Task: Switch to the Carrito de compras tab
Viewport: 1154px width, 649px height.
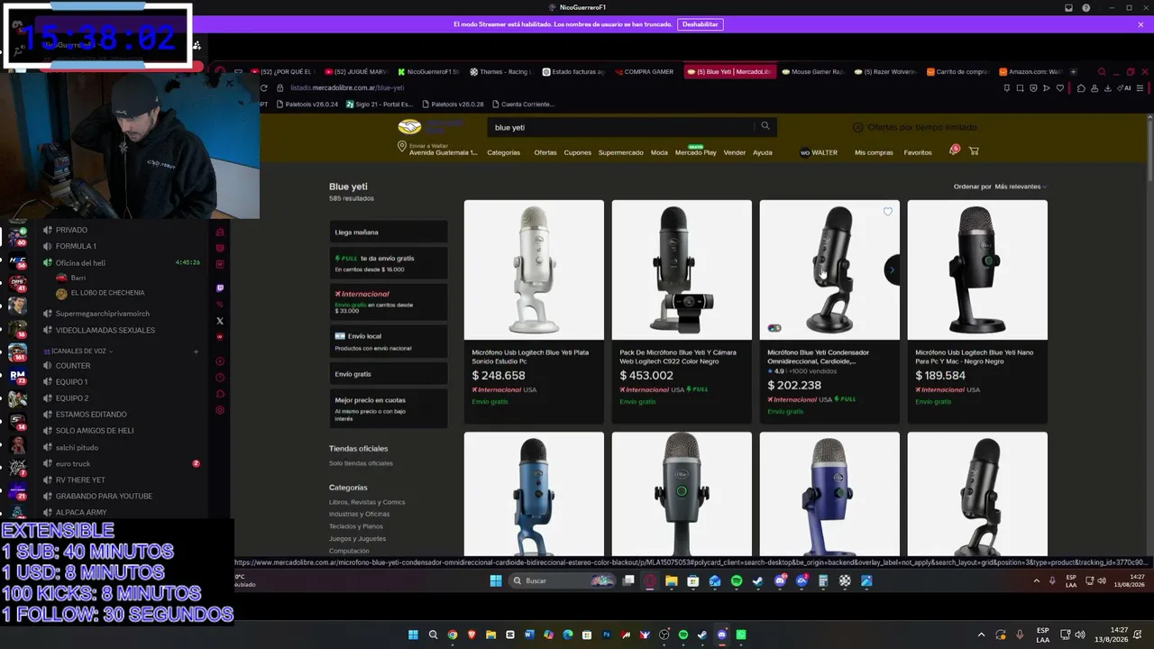Action: pos(957,71)
